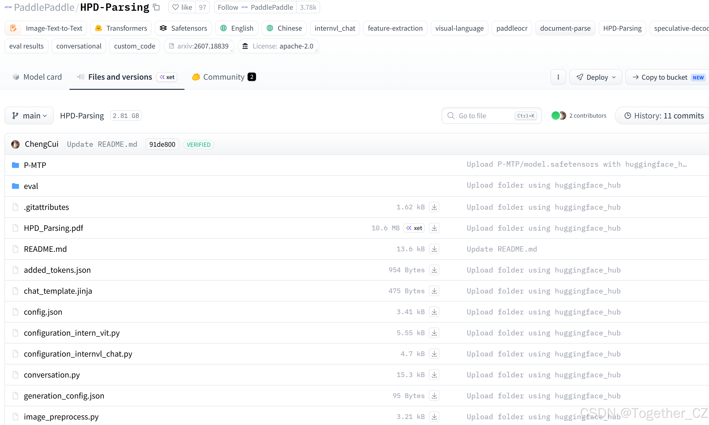
Task: Download image_preprocess.py
Action: coord(434,416)
